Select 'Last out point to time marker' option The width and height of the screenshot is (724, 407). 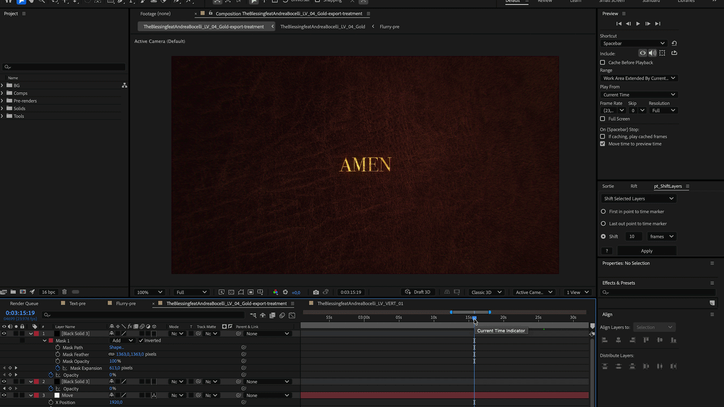click(x=603, y=224)
